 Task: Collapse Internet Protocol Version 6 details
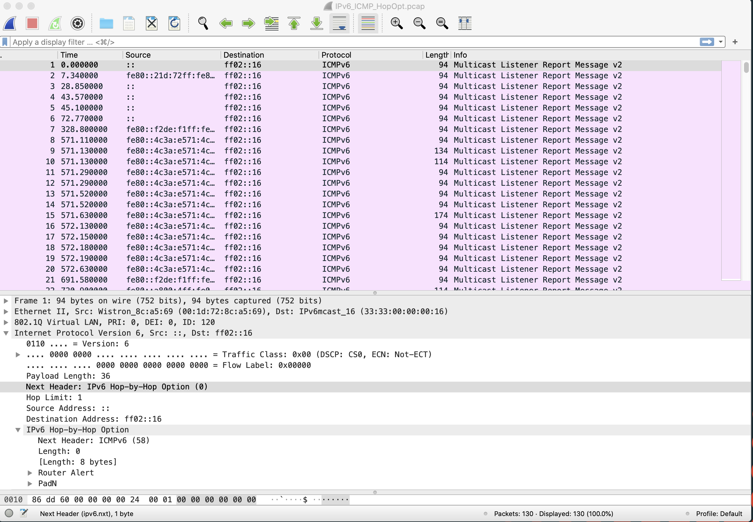point(6,333)
